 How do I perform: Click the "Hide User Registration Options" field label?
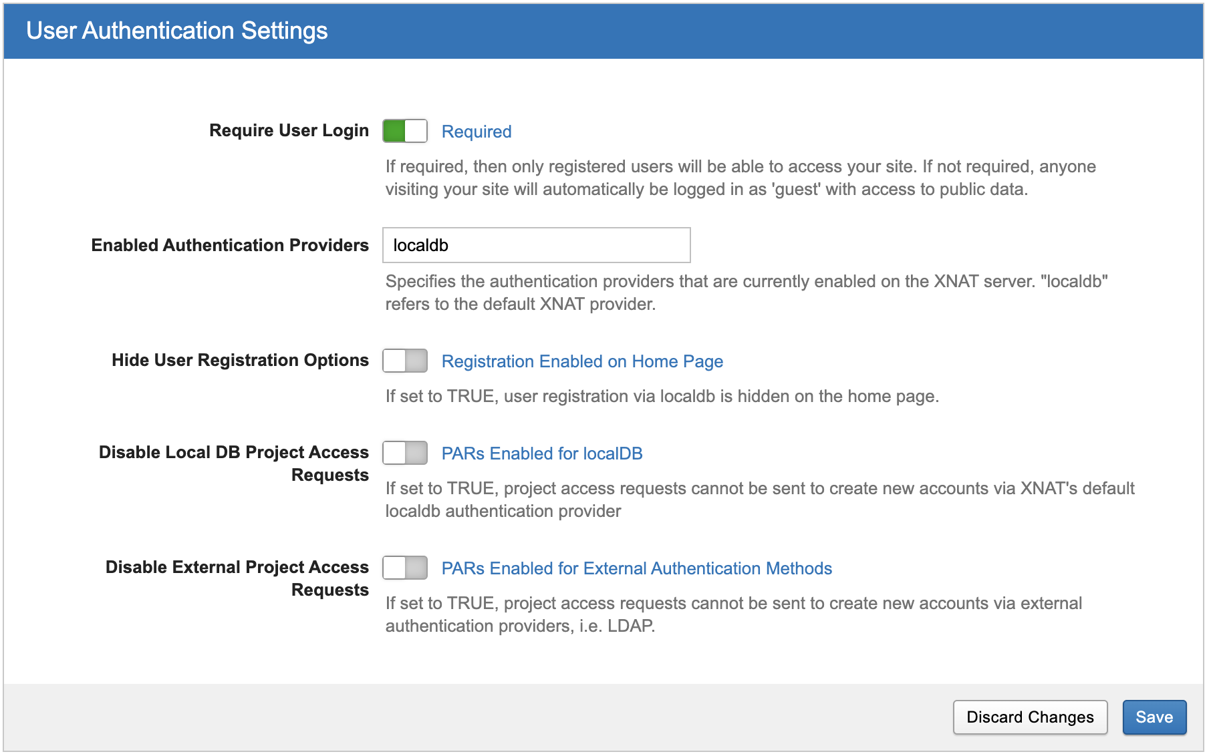click(x=240, y=360)
